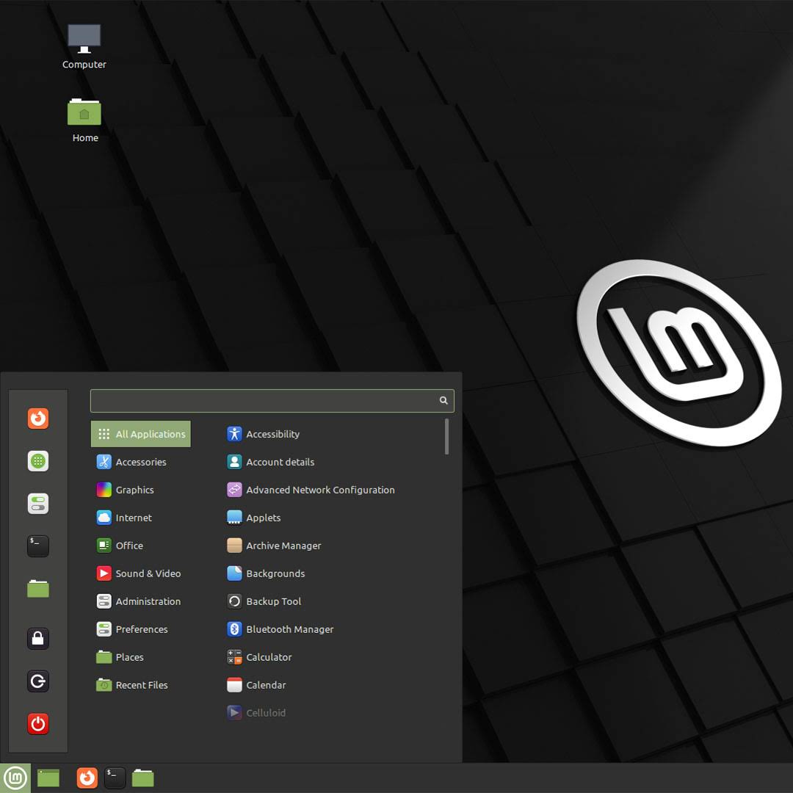Click the Lock Screen padlock icon
793x793 pixels.
click(x=38, y=639)
